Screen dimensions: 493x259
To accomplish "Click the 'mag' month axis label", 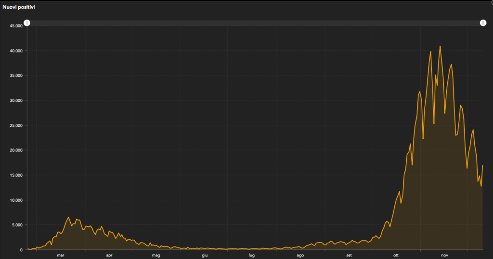I will coord(156,255).
